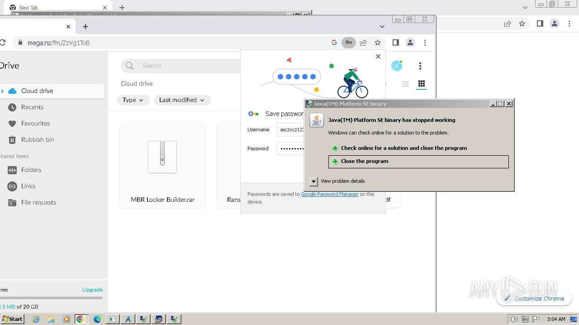The image size is (579, 325).
Task: Click the mega.nz address bar URL
Action: pyautogui.click(x=58, y=43)
